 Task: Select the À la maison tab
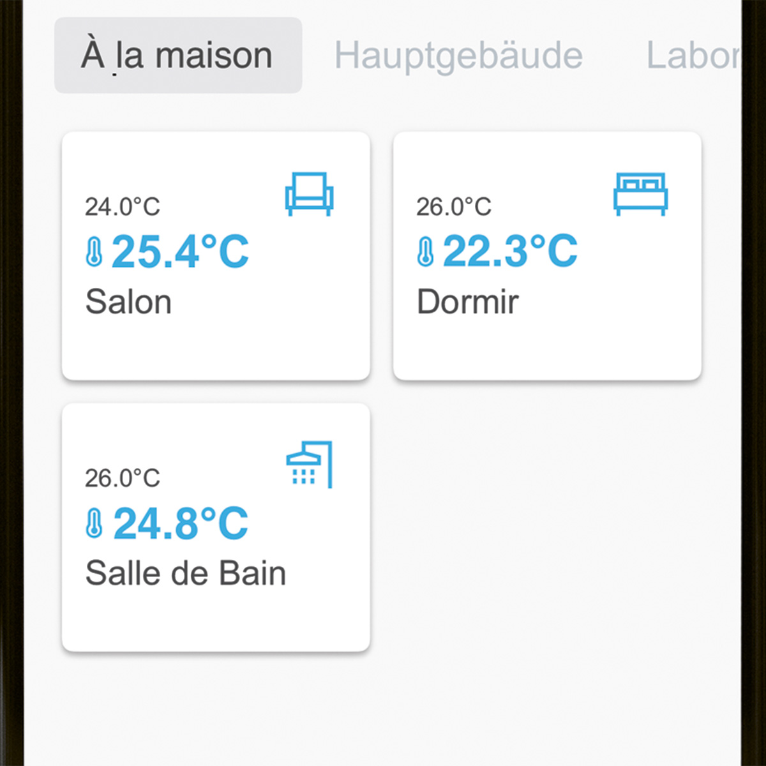[178, 56]
